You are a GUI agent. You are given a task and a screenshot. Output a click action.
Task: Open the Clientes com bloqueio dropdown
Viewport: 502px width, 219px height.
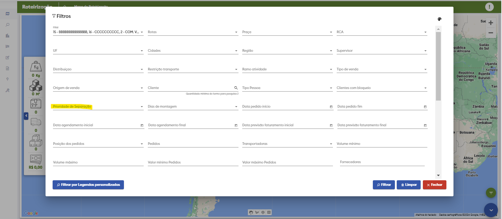pos(381,88)
